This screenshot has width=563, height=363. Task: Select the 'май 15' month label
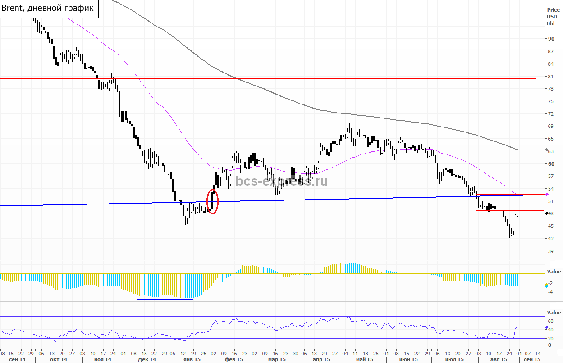point(364,359)
